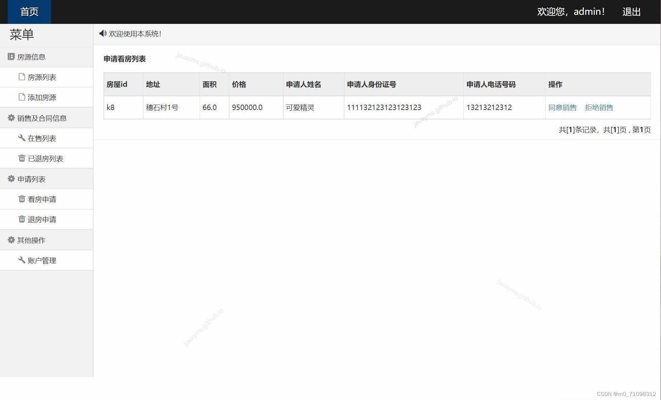Screen dimensions: 661x400
Task: Click the 房源信息 section book icon
Action: tap(11, 57)
